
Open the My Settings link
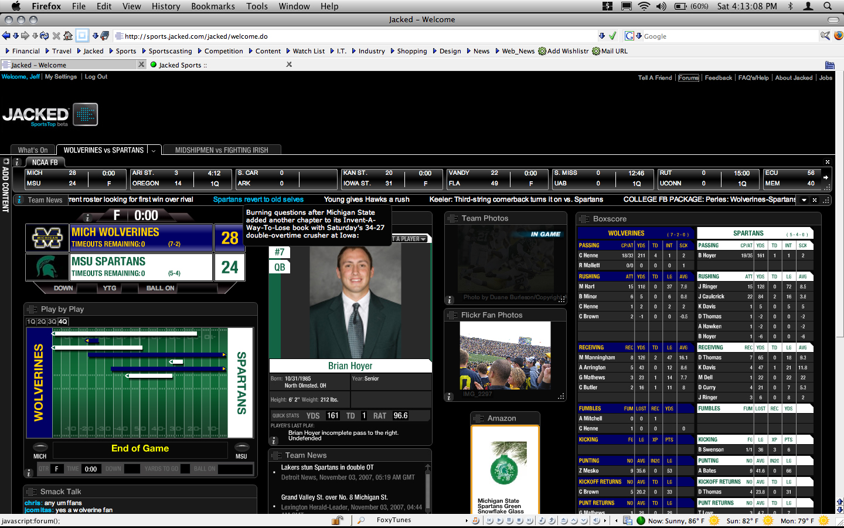[61, 77]
